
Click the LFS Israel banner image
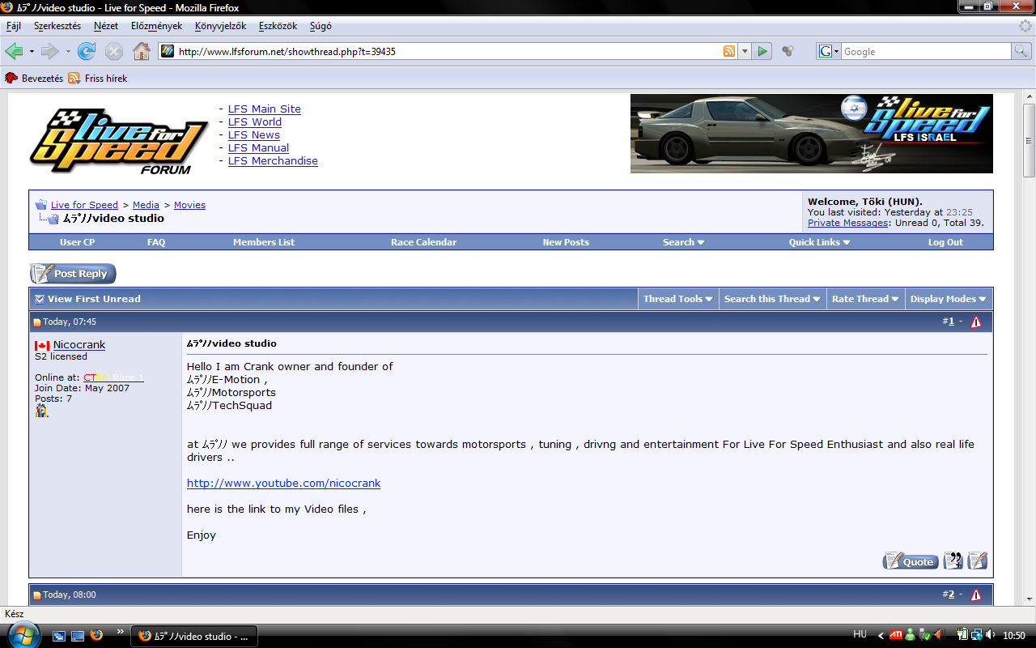tap(812, 134)
